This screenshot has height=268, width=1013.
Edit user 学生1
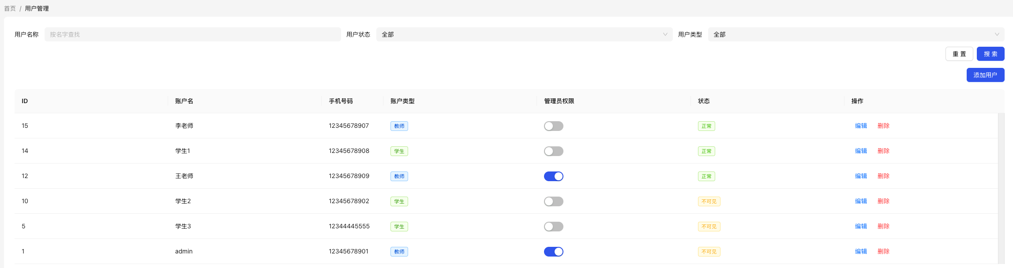tap(861, 151)
